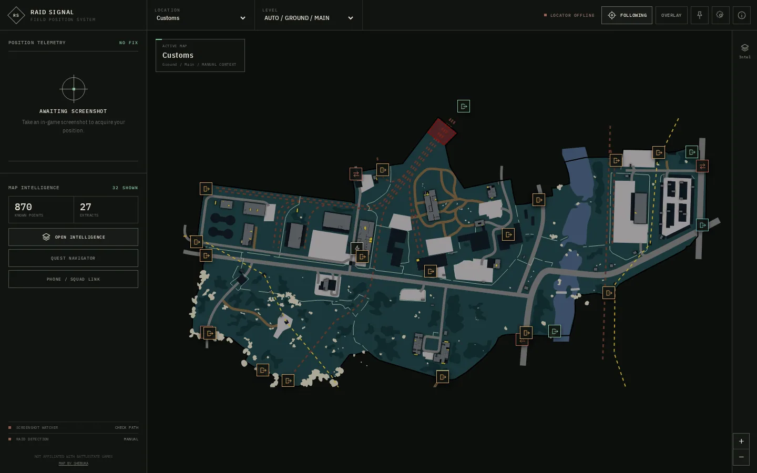Open settings via the gear icon
The height and width of the screenshot is (473, 757).
tap(720, 15)
